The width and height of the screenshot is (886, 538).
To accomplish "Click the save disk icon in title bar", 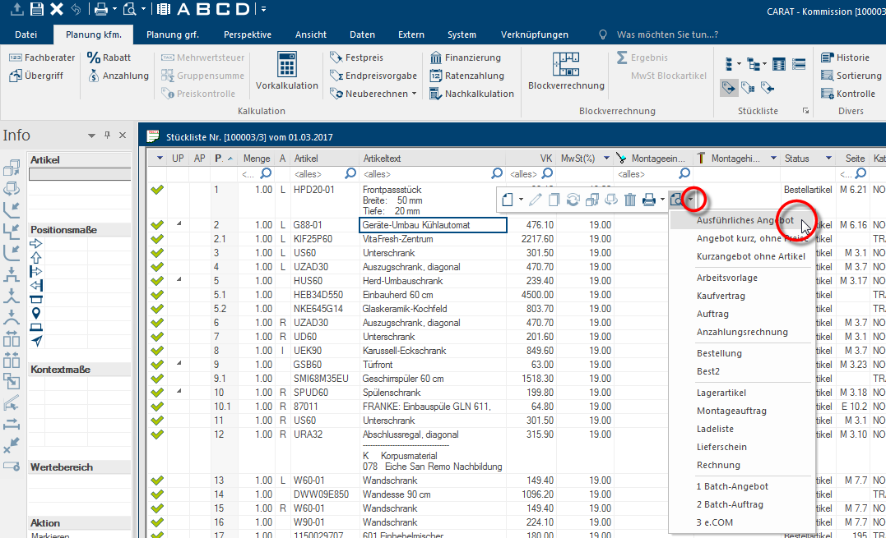I will 36,9.
